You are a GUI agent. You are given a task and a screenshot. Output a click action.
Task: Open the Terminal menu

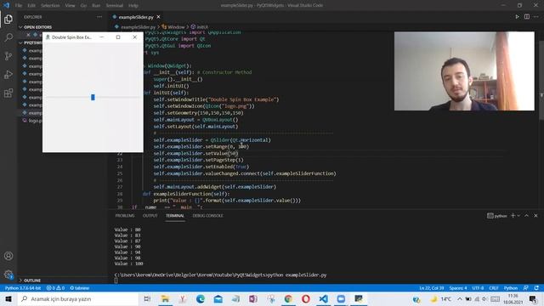pyautogui.click(x=115, y=6)
